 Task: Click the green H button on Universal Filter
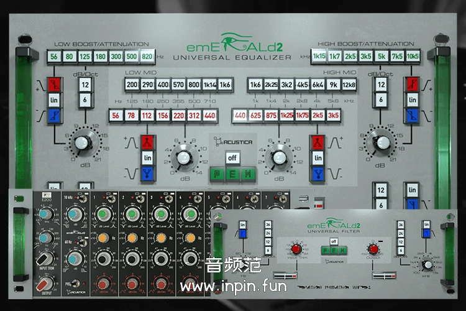point(342,251)
